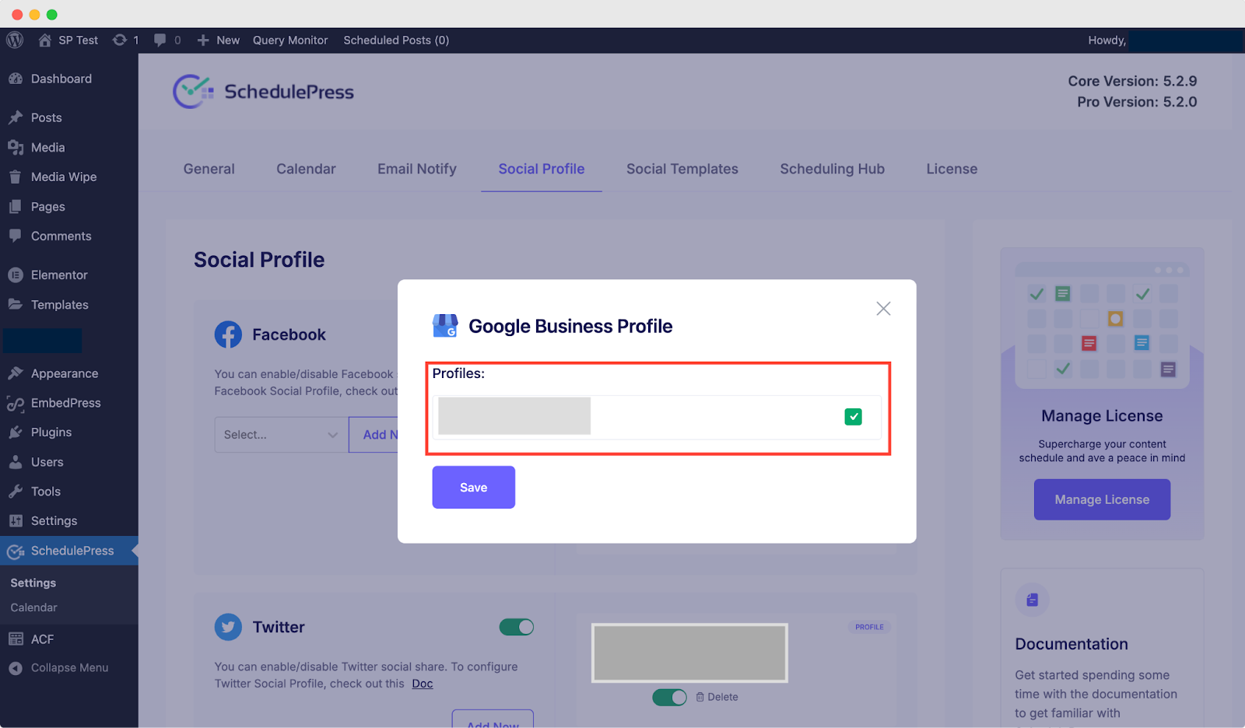1245x728 pixels.
Task: Toggle the Twitter profile enable switch
Action: pos(669,697)
